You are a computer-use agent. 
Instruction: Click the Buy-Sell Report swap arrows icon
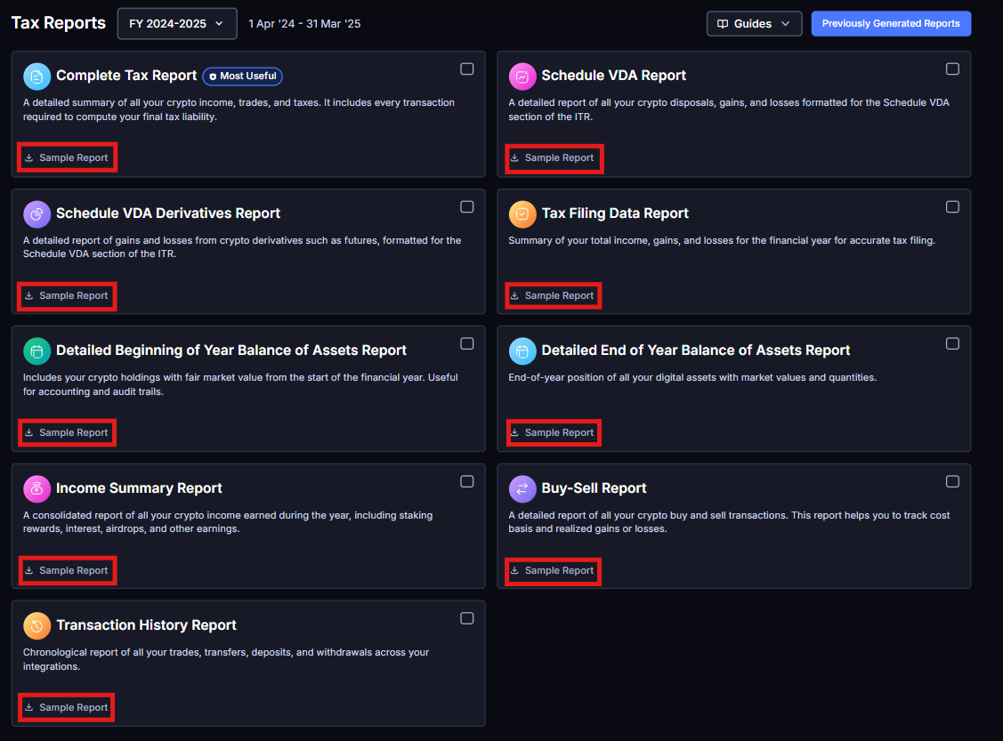522,489
